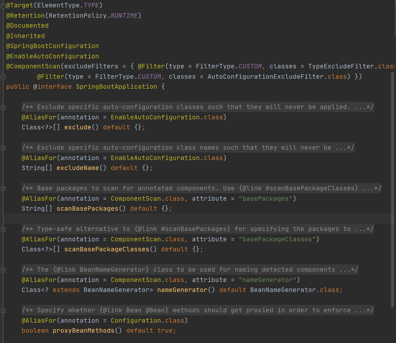Click the proxyBeanMethods() method name
396x343 pixels.
[x=84, y=330]
